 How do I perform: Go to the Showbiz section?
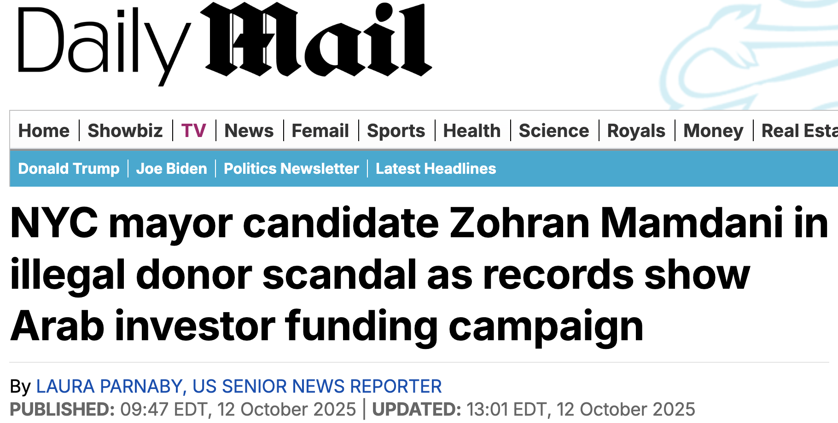point(125,131)
